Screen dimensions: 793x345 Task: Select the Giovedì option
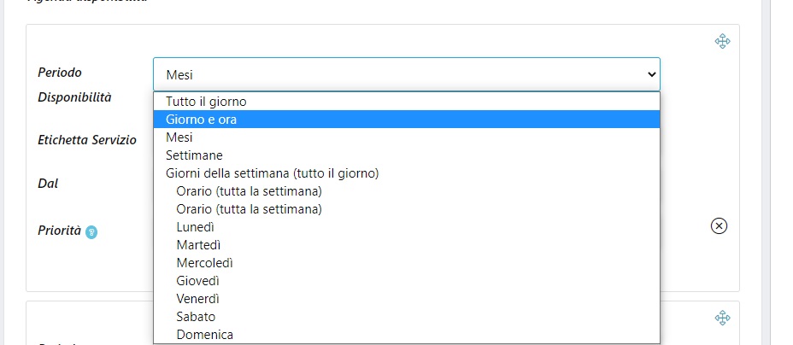(x=198, y=281)
